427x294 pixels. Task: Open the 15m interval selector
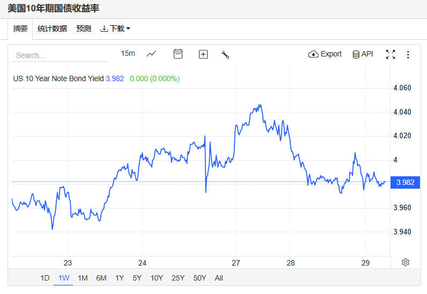[128, 53]
